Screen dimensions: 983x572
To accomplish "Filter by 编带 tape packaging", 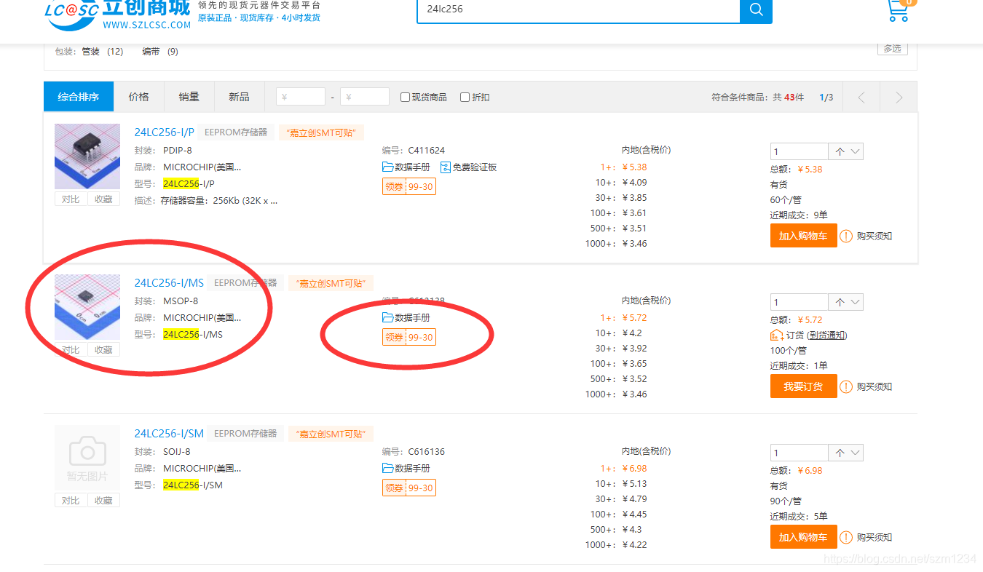I will pyautogui.click(x=160, y=52).
